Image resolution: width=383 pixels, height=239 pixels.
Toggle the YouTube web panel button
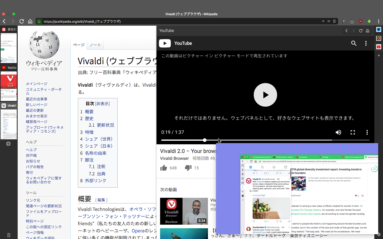click(x=379, y=47)
